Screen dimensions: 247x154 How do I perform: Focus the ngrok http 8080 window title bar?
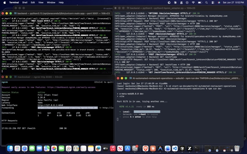(57, 77)
